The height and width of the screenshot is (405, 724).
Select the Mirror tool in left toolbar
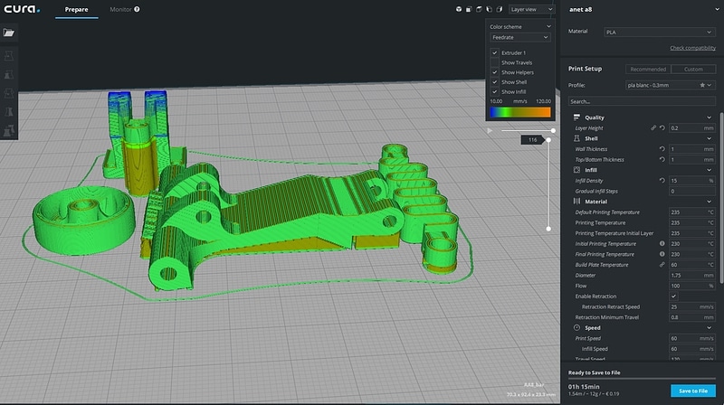pyautogui.click(x=9, y=111)
